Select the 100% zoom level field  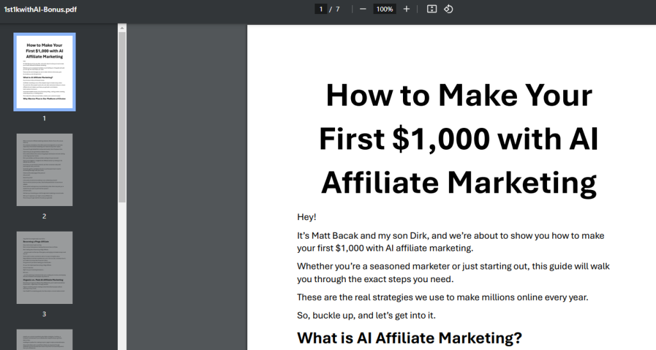click(384, 9)
